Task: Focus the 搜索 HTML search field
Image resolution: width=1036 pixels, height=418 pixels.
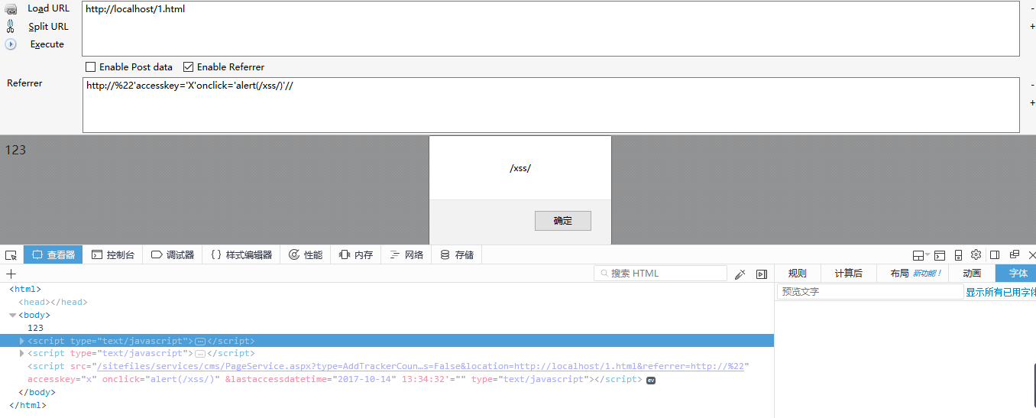Action: (660, 274)
